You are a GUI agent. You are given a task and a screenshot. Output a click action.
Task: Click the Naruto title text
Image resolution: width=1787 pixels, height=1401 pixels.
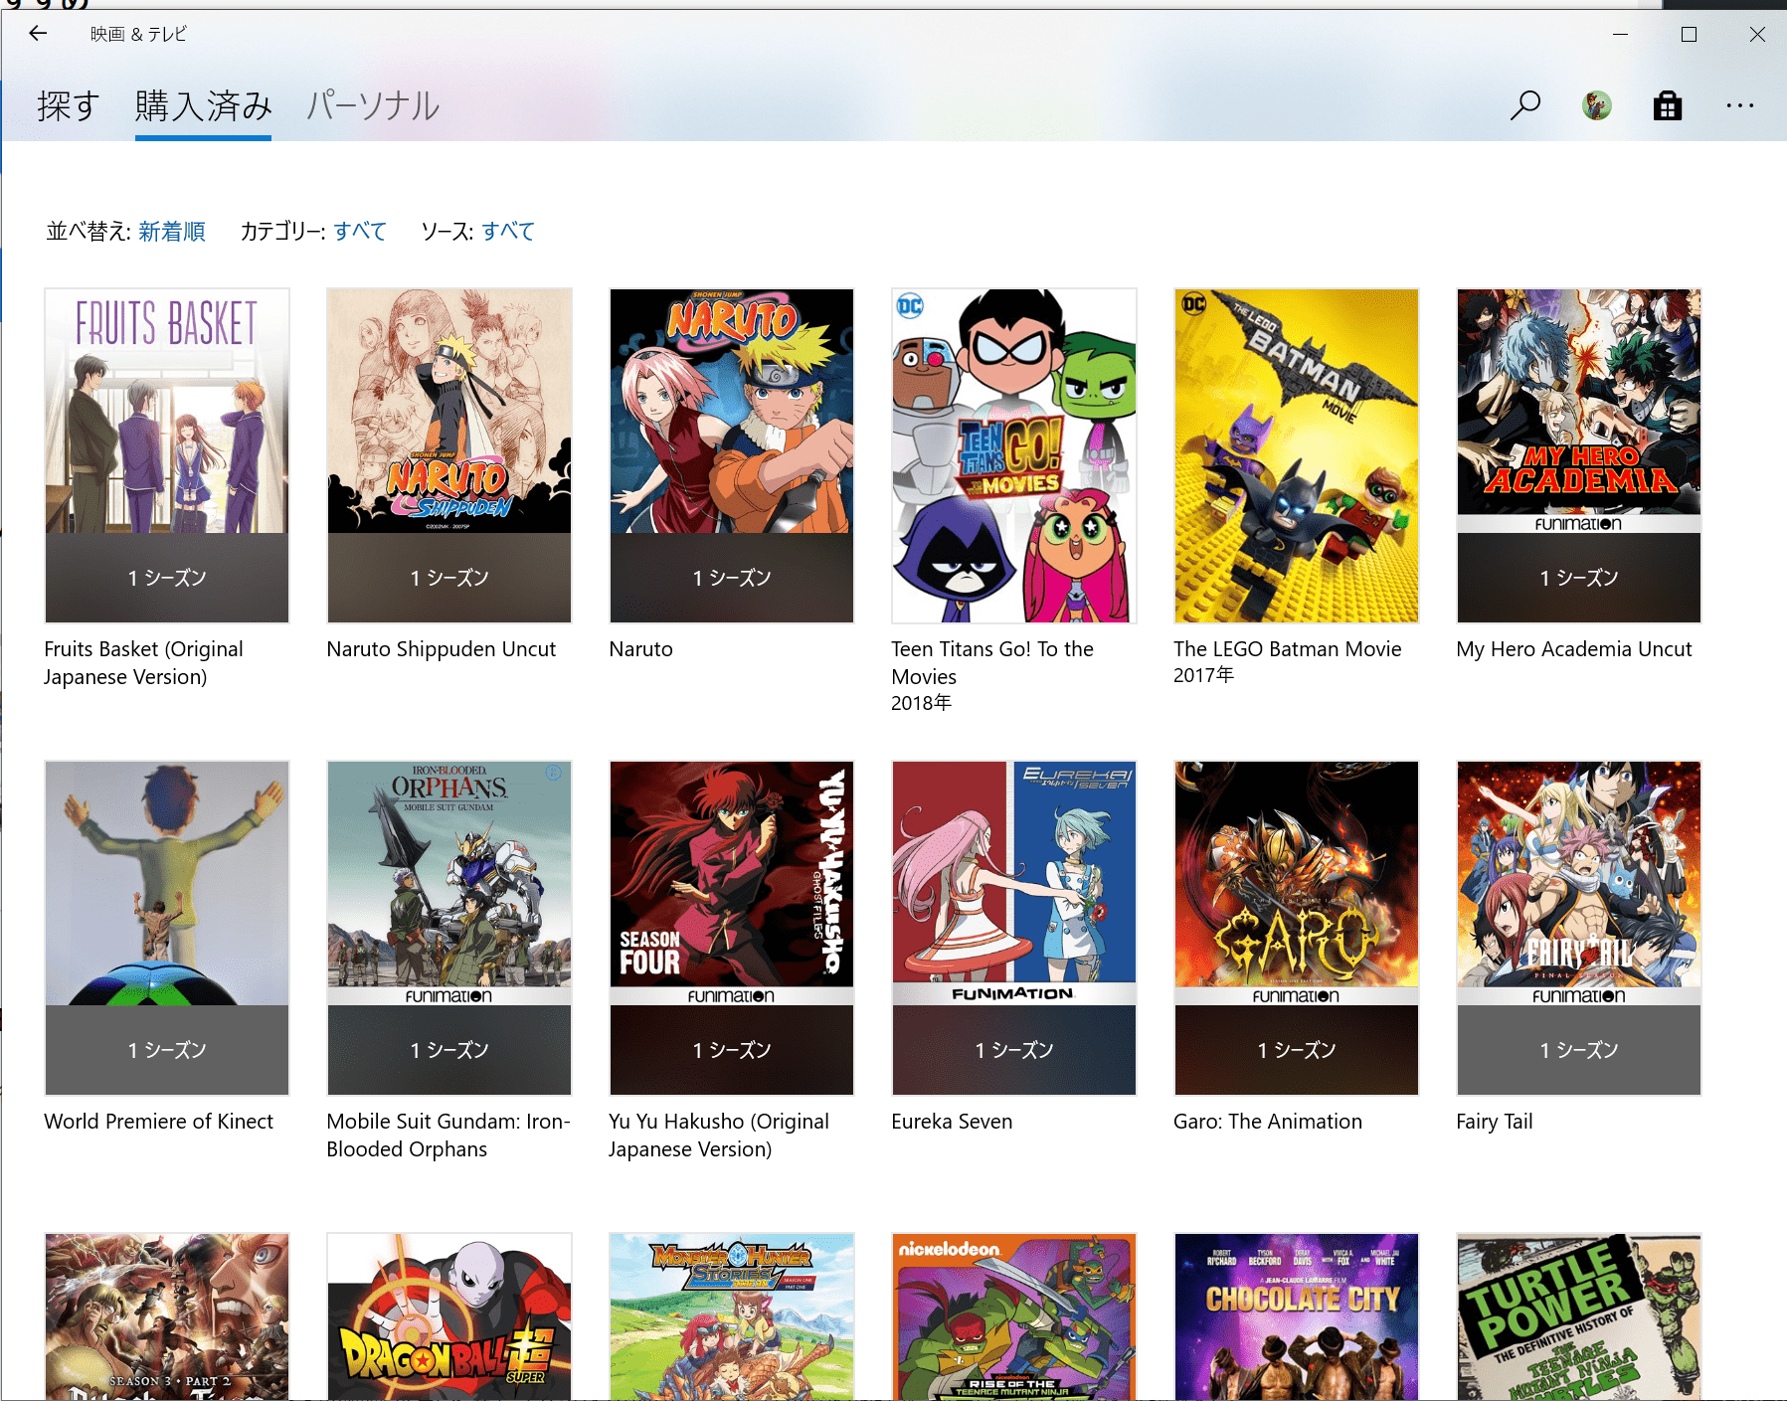[641, 649]
